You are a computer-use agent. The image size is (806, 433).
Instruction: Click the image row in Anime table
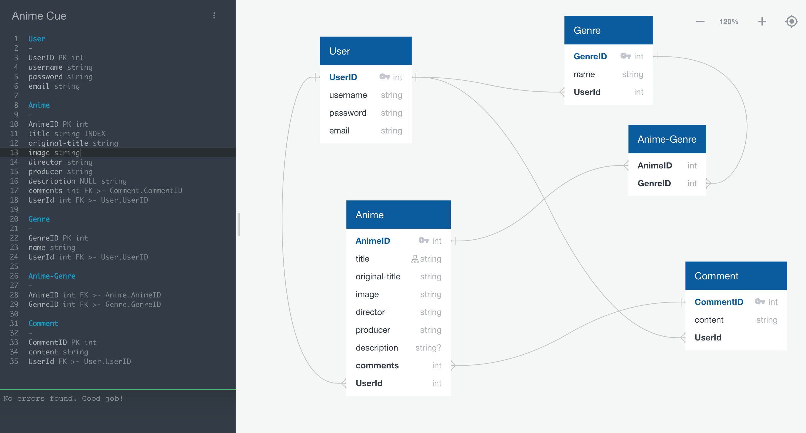coord(398,294)
